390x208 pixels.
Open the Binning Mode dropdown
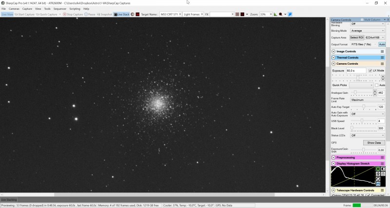click(368, 31)
